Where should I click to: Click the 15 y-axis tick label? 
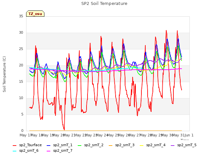pos(21,81)
